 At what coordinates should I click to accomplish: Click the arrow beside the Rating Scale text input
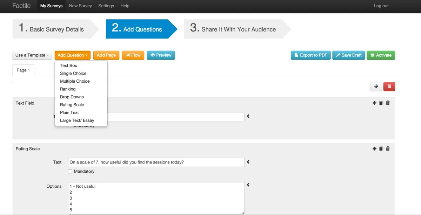pos(248,162)
